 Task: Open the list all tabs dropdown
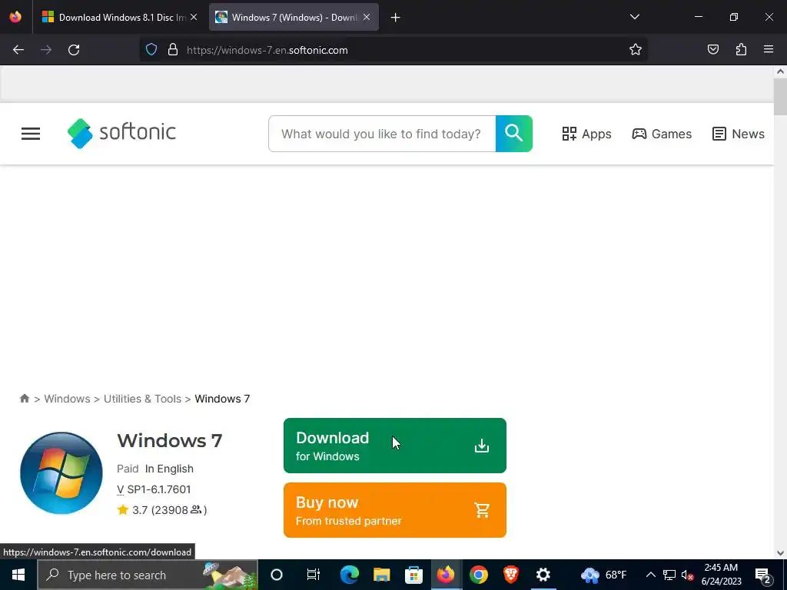click(634, 17)
